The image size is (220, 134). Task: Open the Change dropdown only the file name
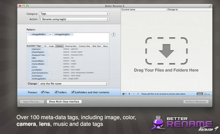(x=73, y=84)
